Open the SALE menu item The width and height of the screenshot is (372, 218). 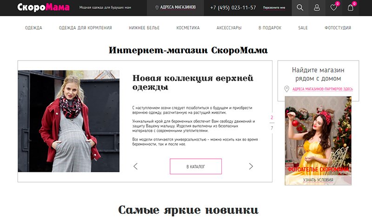point(303,28)
